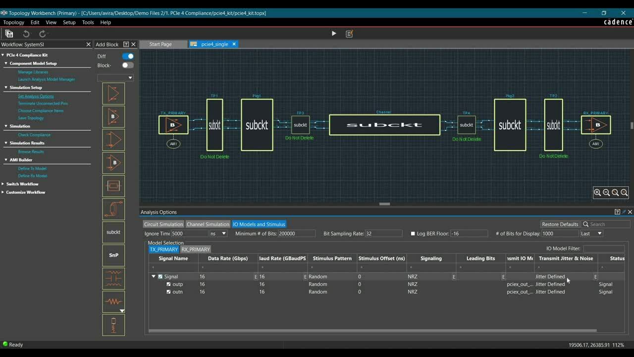Expand the Customize Workflow section

click(2, 192)
